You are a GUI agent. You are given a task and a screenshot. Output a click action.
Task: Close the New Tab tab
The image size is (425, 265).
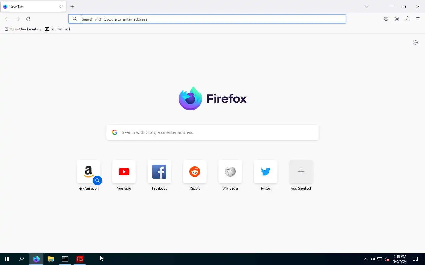point(61,6)
